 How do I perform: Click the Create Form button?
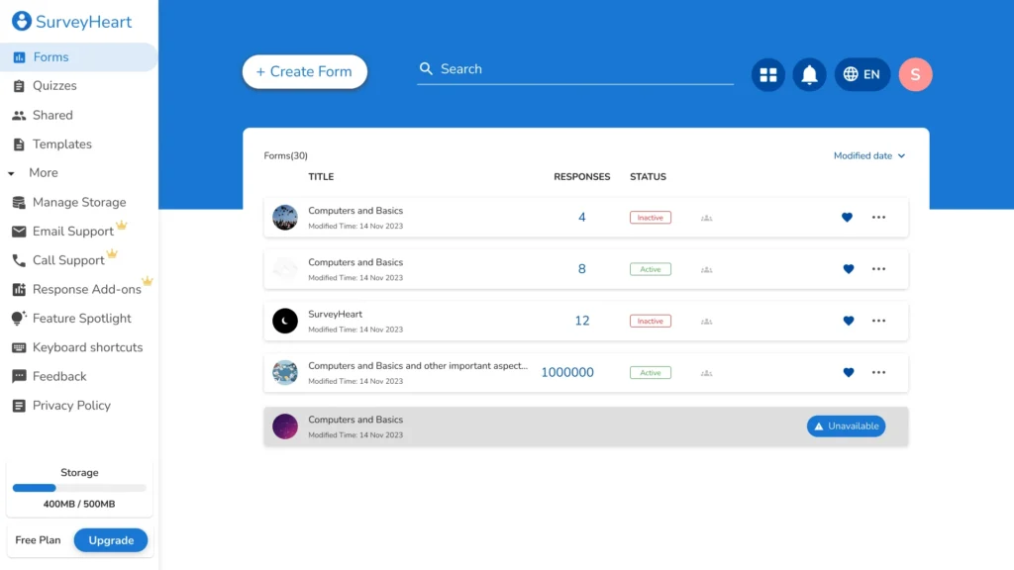pos(304,71)
